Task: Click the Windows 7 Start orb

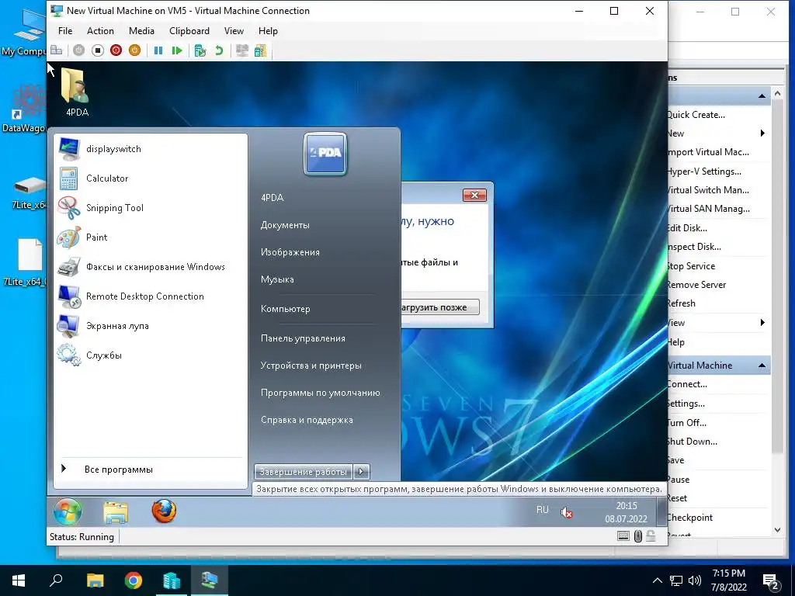Action: pos(68,512)
